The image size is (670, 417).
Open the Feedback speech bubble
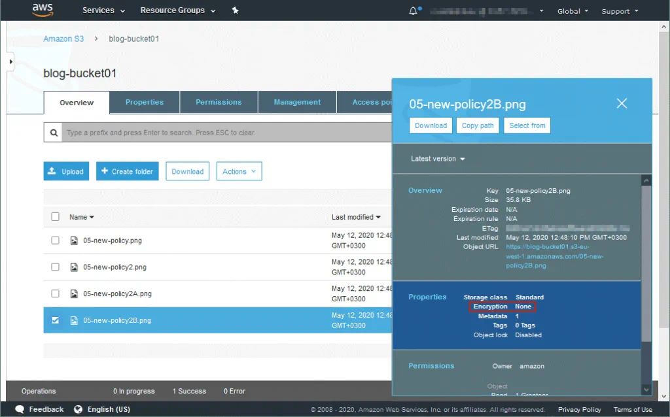click(19, 410)
